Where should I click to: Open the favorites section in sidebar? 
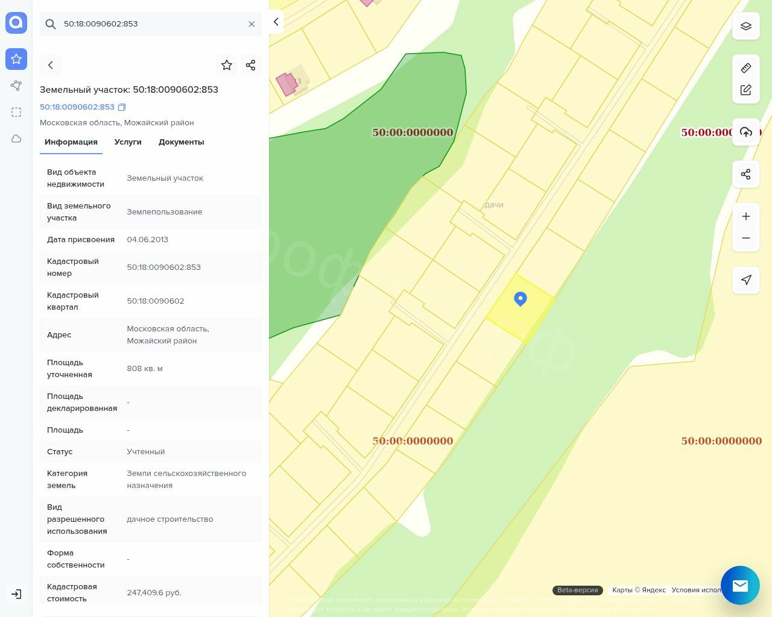point(16,59)
